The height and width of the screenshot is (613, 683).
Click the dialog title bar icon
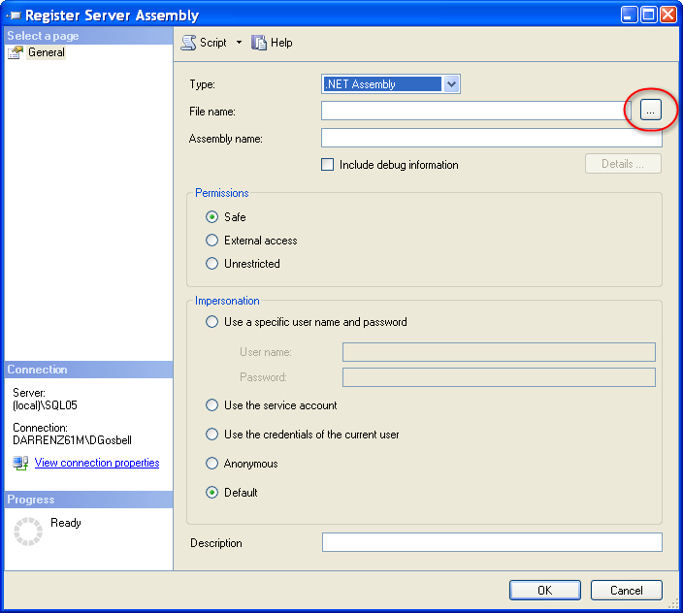click(x=13, y=15)
